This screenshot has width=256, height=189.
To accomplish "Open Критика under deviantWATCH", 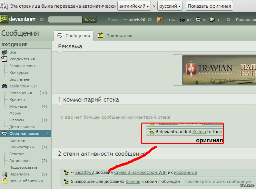I will [x=17, y=100].
